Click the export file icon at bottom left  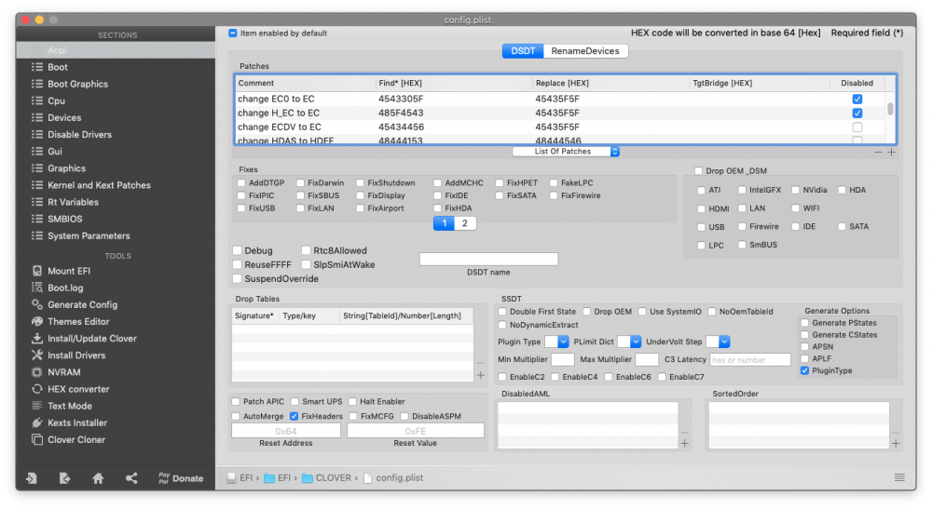pyautogui.click(x=65, y=478)
